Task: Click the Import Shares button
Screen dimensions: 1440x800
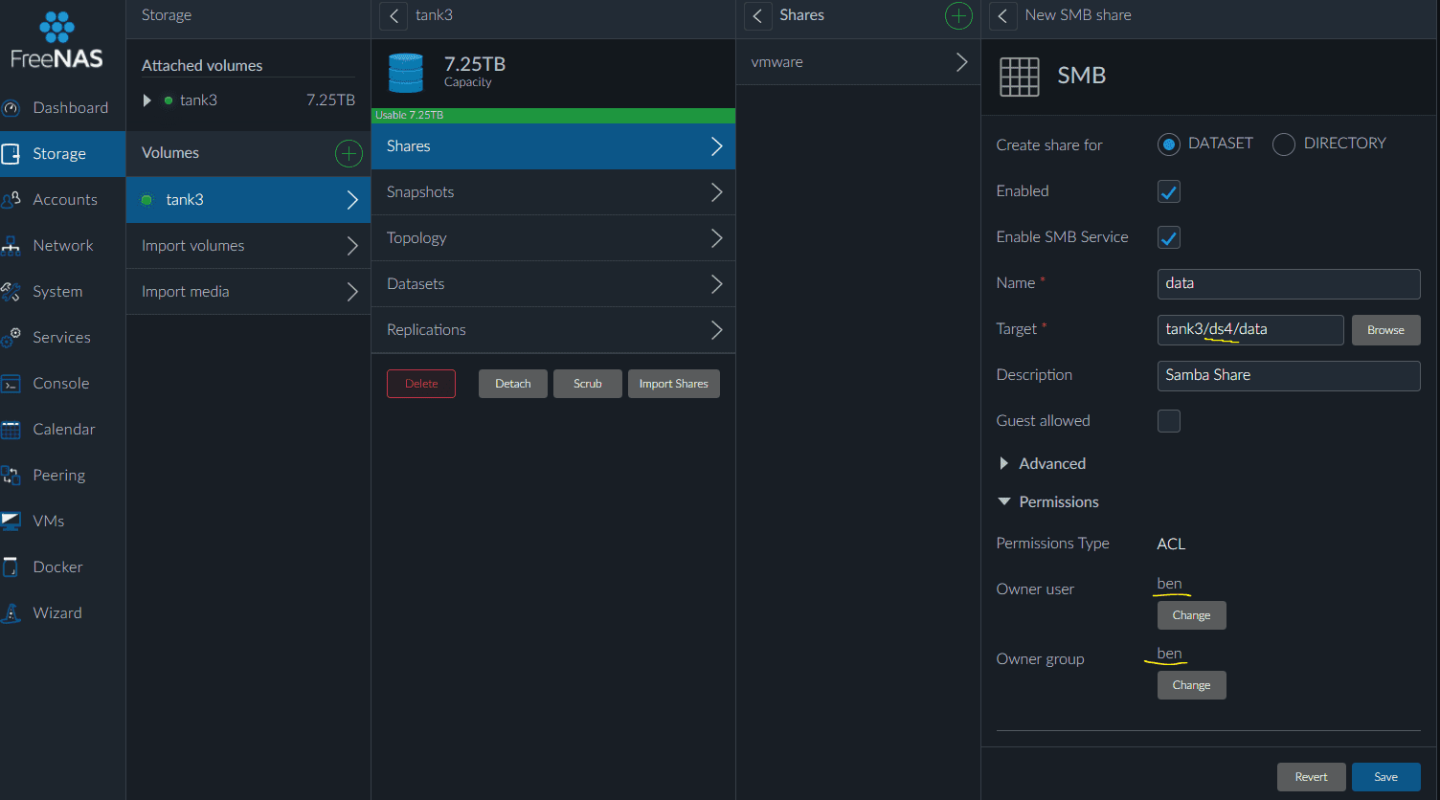Action: click(674, 384)
